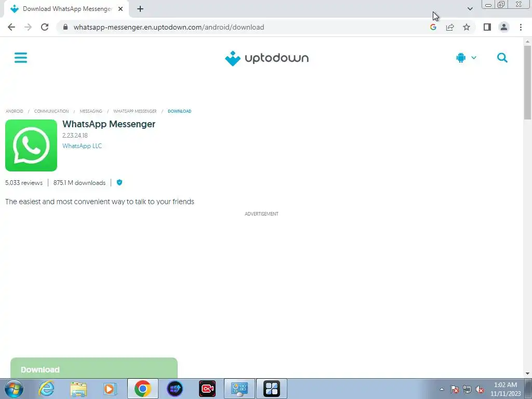Screen dimensions: 532x399
Task: Share this page using share icon
Action: coord(450,27)
